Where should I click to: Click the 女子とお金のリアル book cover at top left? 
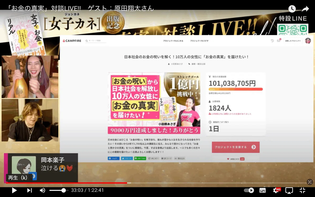tap(26, 34)
